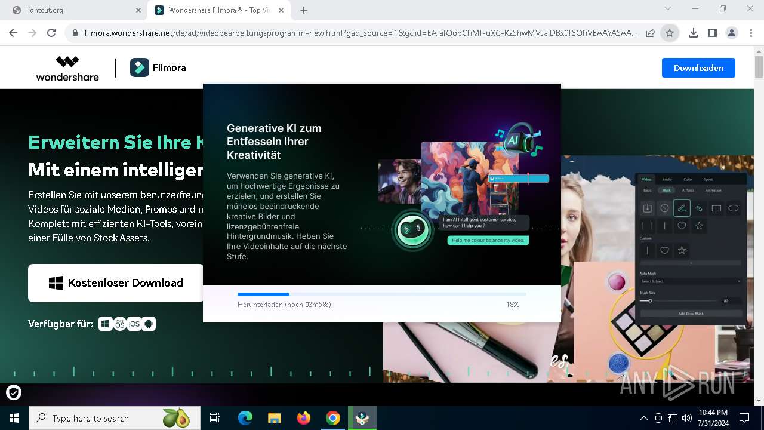Click the 18% progress text
The image size is (764, 430).
coord(513,305)
